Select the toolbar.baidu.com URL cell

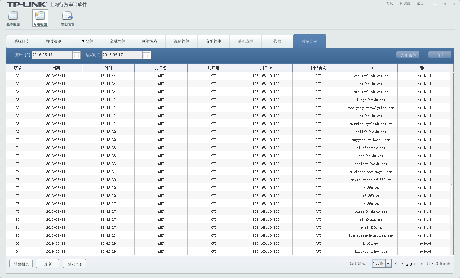pos(371,164)
